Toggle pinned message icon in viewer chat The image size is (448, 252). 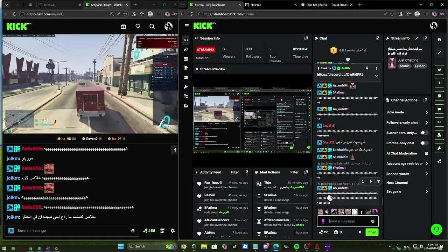(x=175, y=150)
